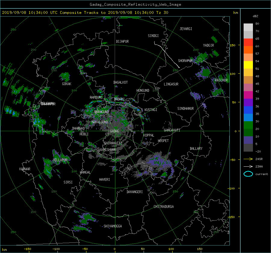Screen dimensions: 271x253
Task: Click the 150 km right axis tick label
Action: tap(233, 45)
